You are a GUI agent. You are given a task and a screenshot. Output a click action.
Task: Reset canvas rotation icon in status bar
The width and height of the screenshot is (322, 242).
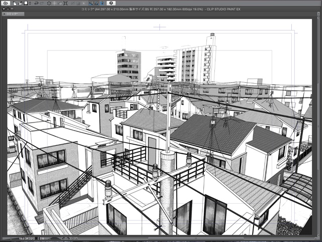coord(73,238)
